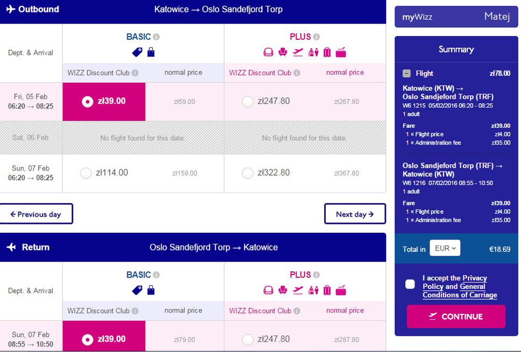Collapse the Flight section in Summary

coord(406,74)
